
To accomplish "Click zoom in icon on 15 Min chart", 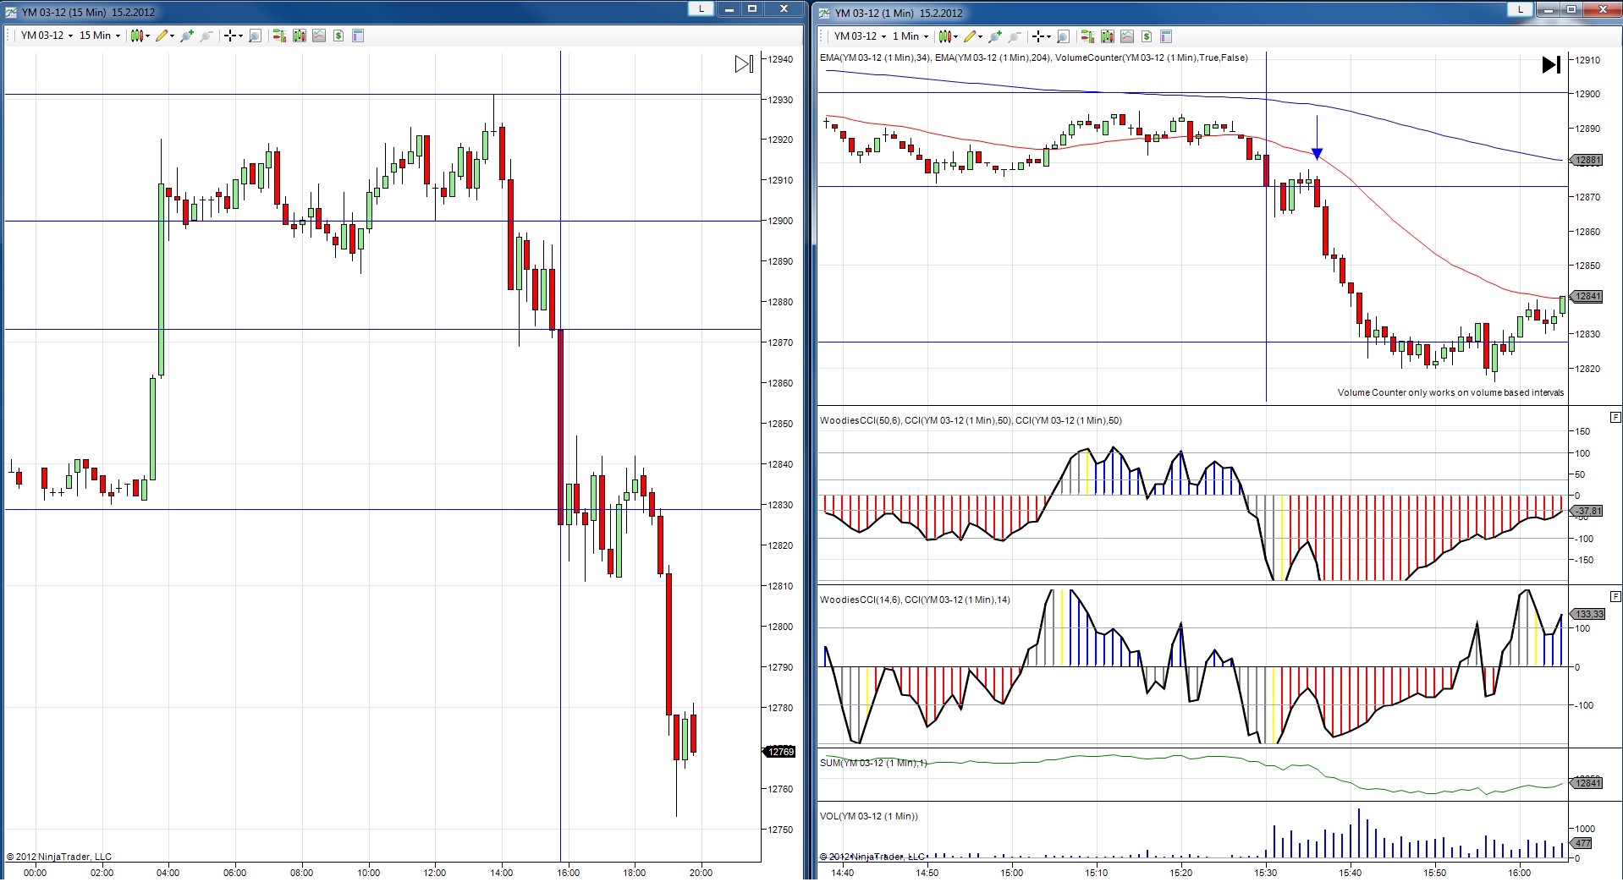I will pyautogui.click(x=187, y=36).
